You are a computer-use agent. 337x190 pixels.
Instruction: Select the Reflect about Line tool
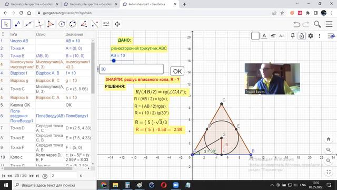click(95, 24)
